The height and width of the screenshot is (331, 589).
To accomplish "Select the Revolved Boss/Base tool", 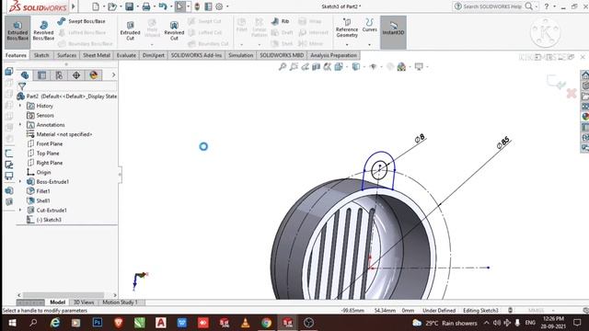I will pos(43,30).
